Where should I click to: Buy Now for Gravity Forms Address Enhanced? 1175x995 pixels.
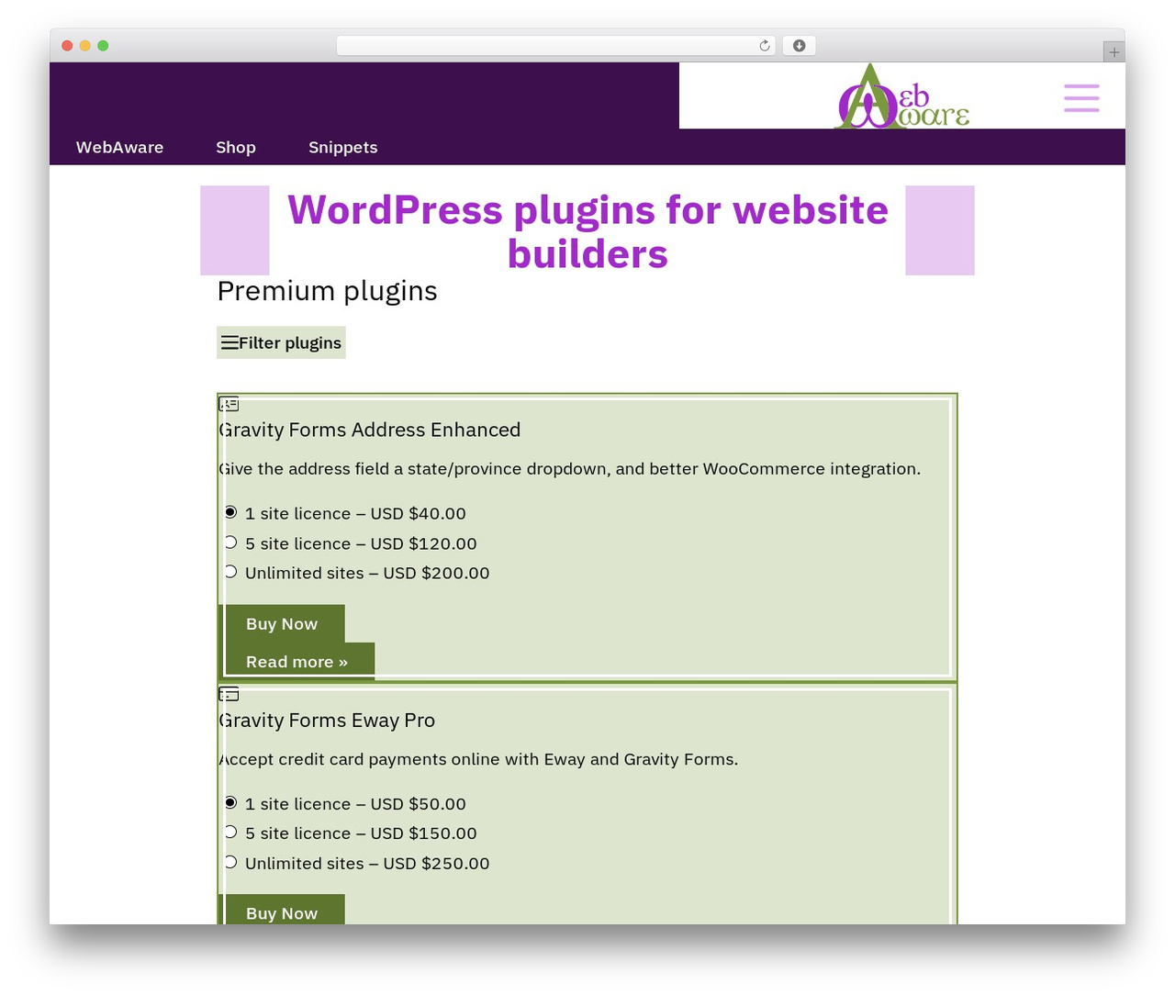[x=282, y=623]
